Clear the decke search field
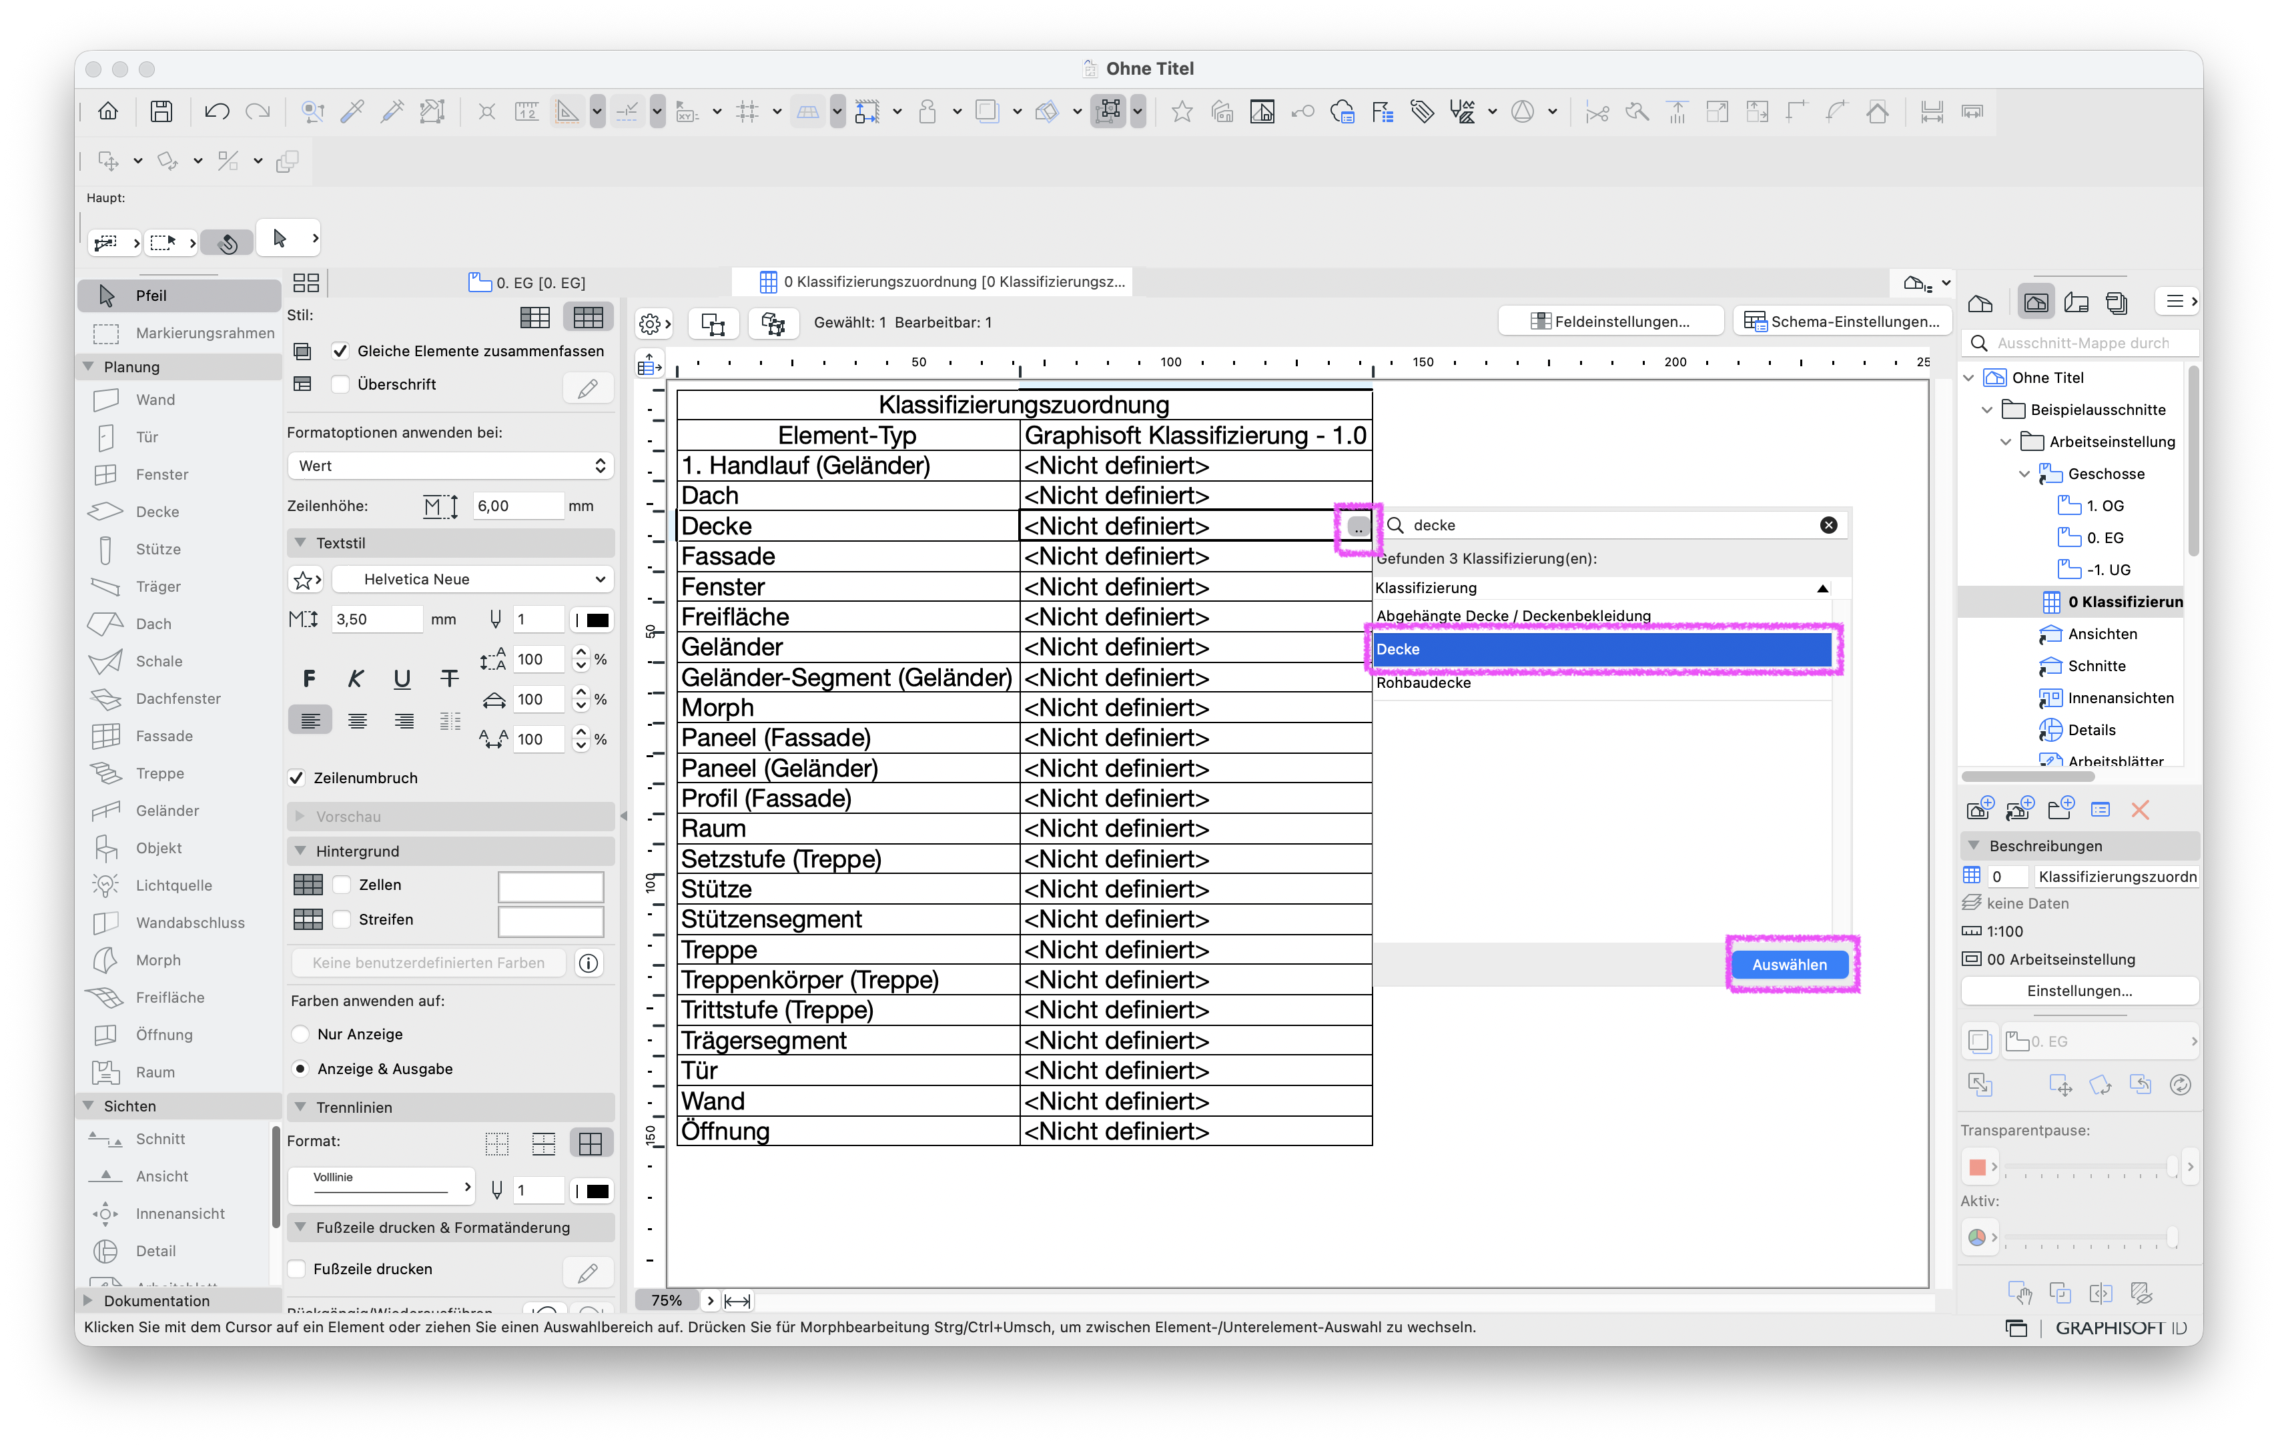 click(x=1829, y=526)
